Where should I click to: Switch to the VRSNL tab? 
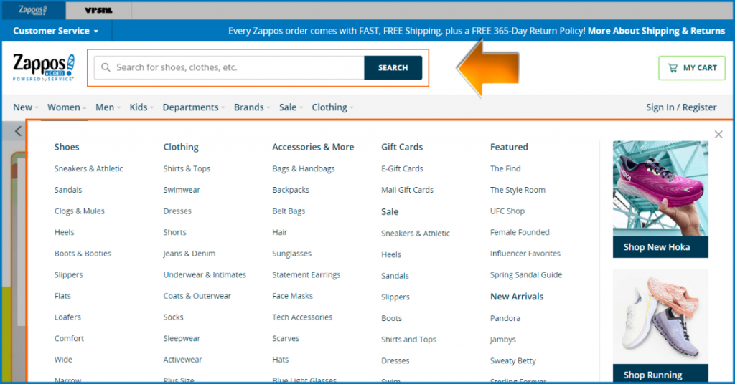coord(98,10)
